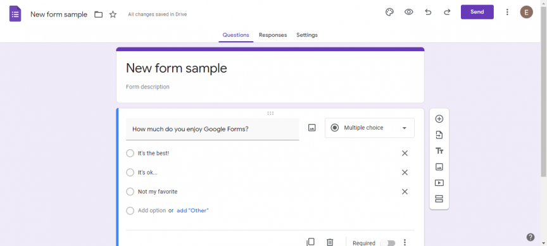Click the import questions icon

coord(439,135)
